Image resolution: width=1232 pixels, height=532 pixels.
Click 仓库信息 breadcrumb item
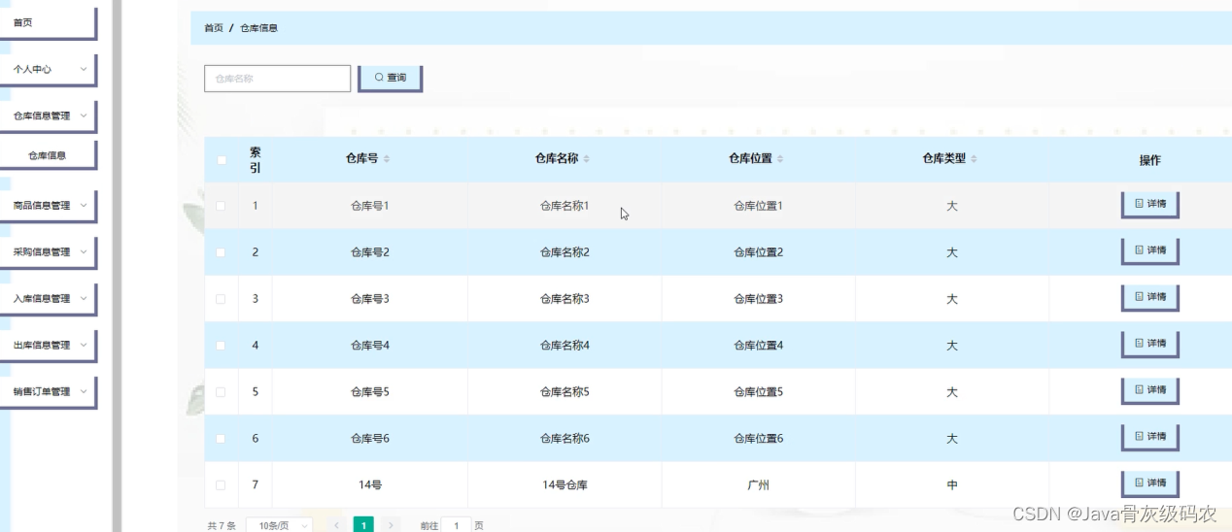(259, 28)
